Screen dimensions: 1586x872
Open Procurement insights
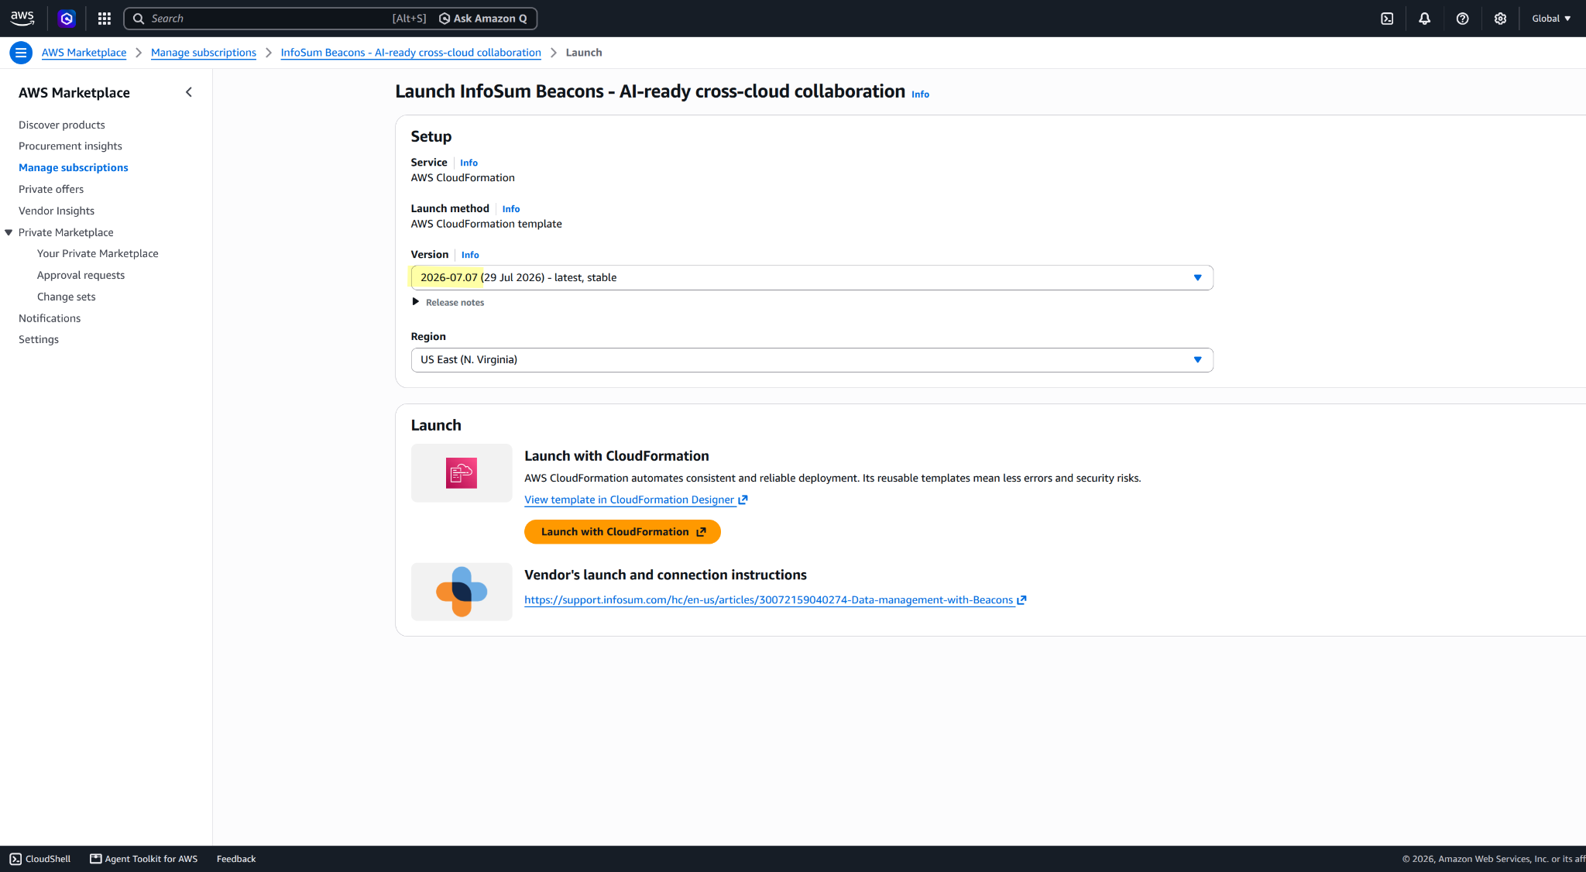click(x=70, y=146)
